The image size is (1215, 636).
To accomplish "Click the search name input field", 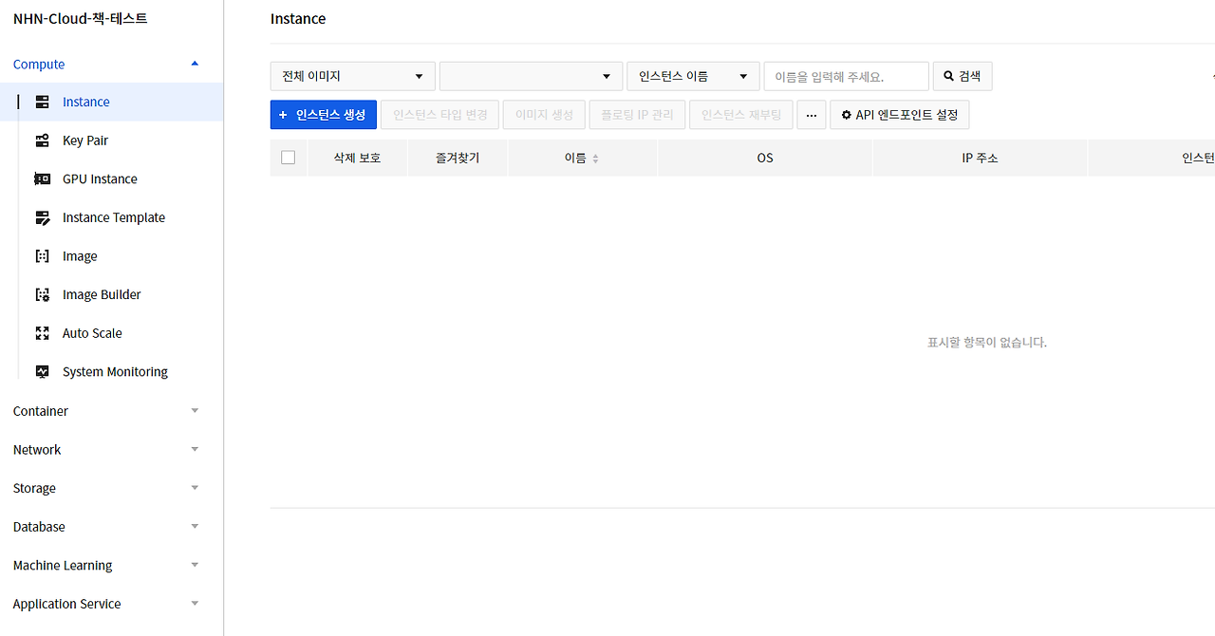I will pyautogui.click(x=846, y=76).
